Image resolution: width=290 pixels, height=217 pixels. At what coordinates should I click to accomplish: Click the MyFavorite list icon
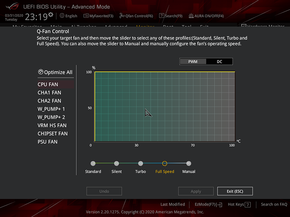tap(86, 16)
